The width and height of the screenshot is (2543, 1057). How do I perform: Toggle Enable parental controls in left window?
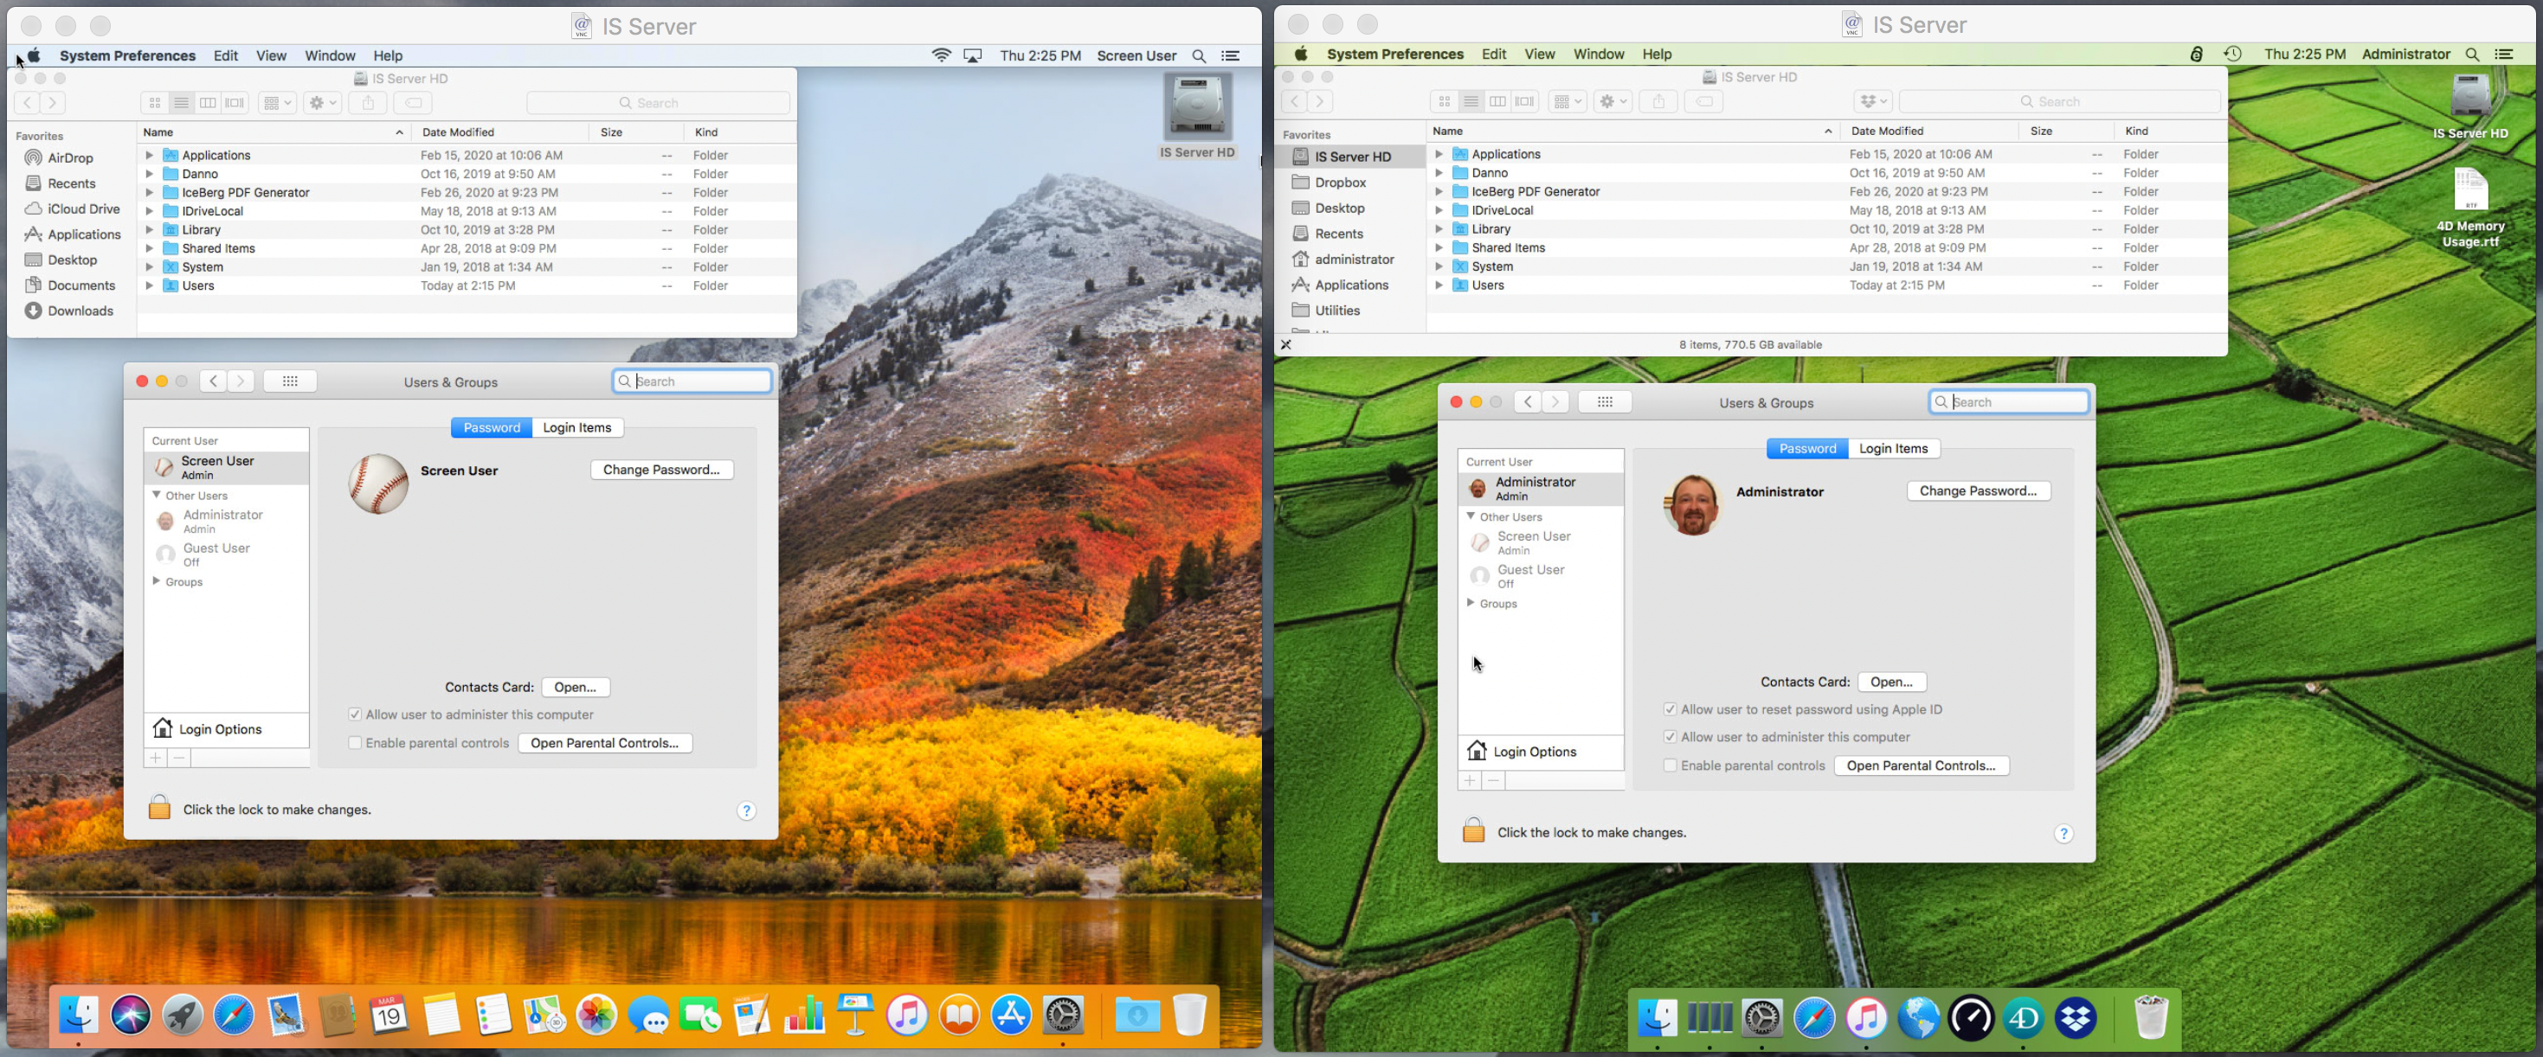354,742
